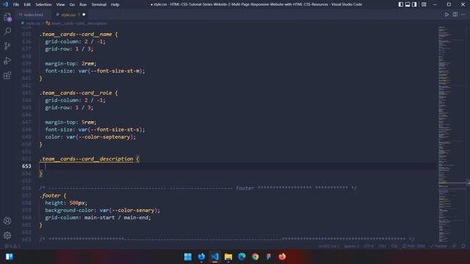Open Google Chrome from taskbar
Screen dimensions: 470x264
click(255, 257)
